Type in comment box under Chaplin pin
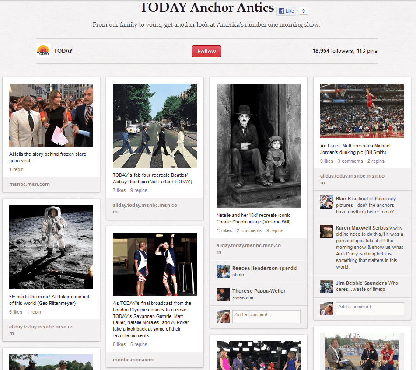 coord(266,317)
